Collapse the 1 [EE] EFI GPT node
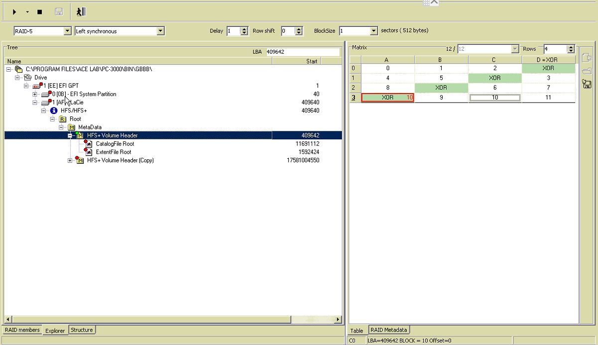Screen dimensions: 598x345 pyautogui.click(x=26, y=86)
